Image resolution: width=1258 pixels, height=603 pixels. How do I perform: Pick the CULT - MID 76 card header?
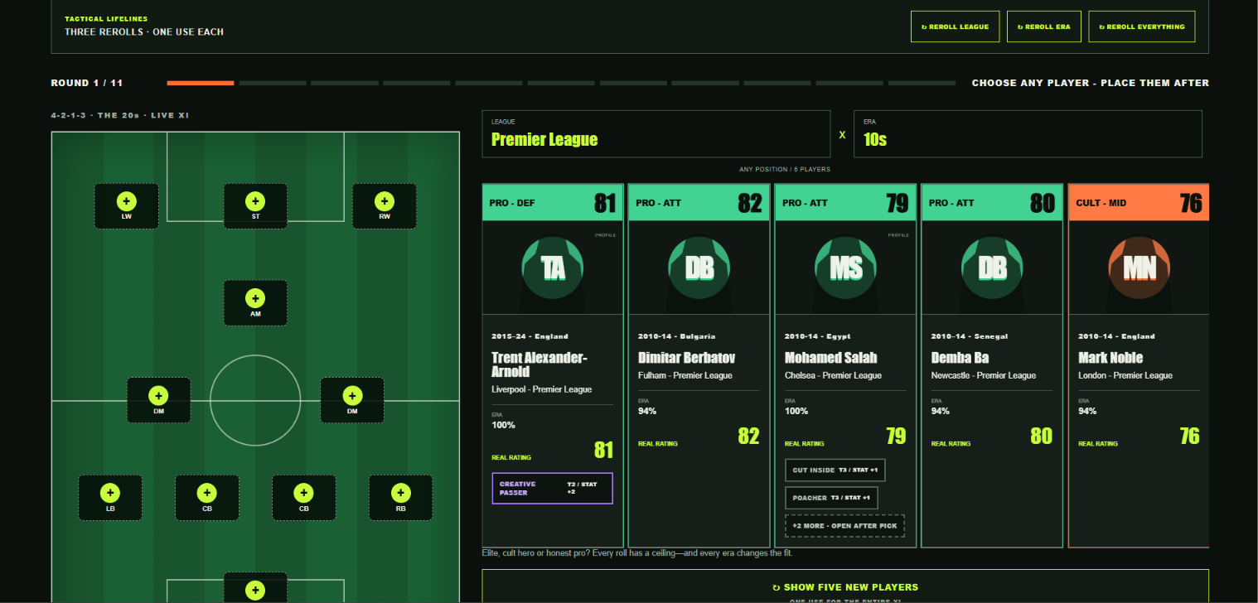click(x=1139, y=202)
